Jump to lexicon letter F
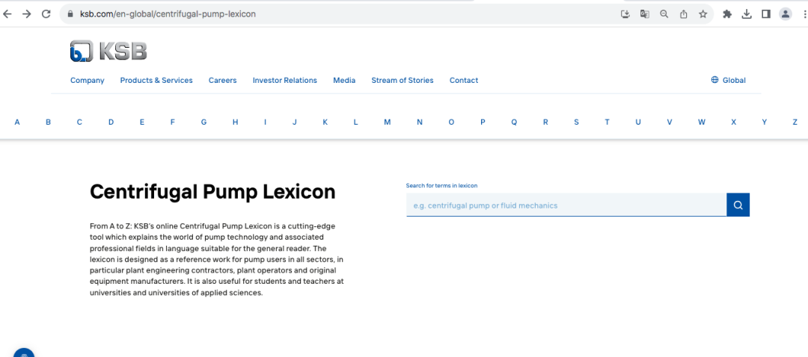Viewport: 808px width, 357px height. 173,122
